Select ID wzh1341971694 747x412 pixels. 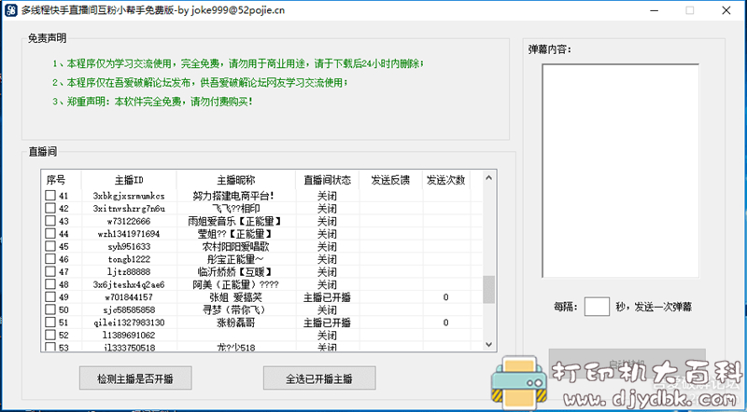129,234
